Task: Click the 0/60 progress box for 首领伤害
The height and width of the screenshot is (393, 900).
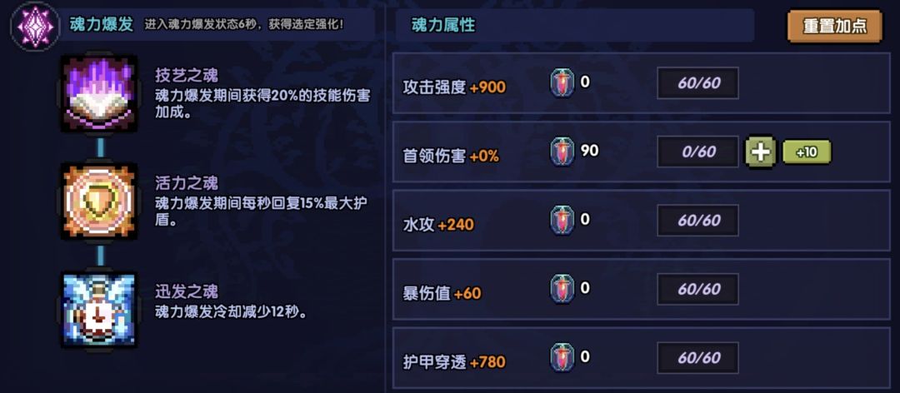Action: tap(698, 152)
